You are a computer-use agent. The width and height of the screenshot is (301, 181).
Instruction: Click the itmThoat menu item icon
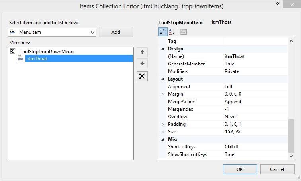pyautogui.click(x=21, y=59)
